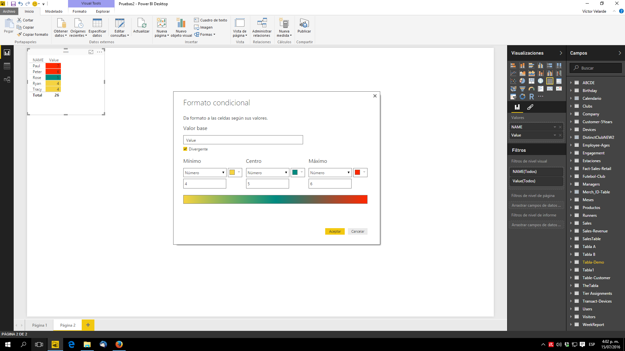Select the stacked bar chart visualization

click(x=513, y=65)
